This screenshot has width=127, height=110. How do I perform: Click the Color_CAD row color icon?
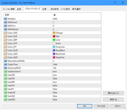[5, 54]
